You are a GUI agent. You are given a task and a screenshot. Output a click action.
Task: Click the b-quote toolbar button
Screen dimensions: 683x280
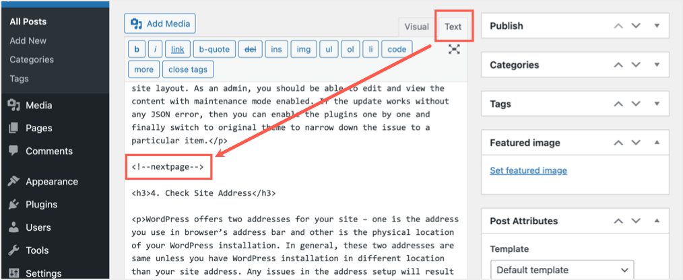click(x=214, y=49)
